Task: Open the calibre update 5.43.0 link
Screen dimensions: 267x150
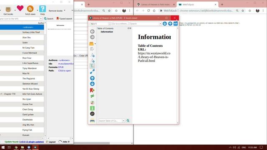Action: (x=32, y=142)
